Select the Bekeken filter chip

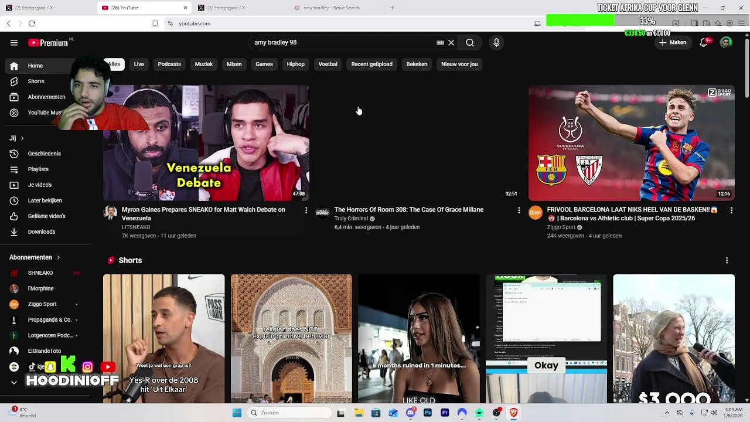click(x=417, y=64)
